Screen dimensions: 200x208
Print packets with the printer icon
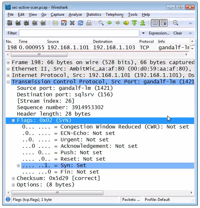(89, 23)
